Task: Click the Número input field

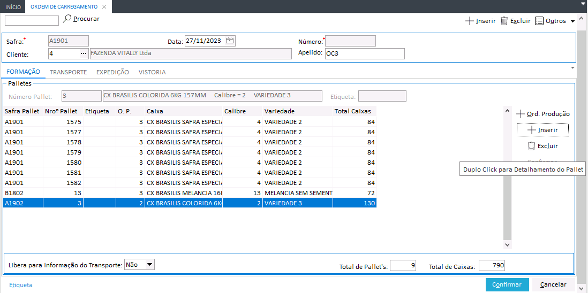Action: 350,41
